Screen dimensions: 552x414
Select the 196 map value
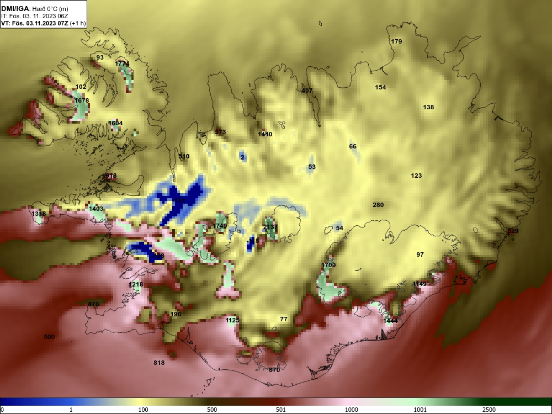pyautogui.click(x=176, y=314)
